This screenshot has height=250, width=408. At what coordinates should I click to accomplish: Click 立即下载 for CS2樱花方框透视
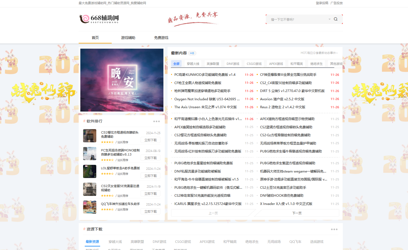[150, 140]
